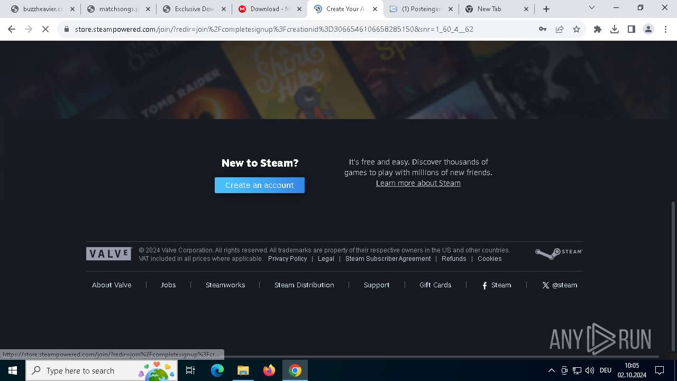Screen dimensions: 677x381
Task: Open Chrome three-dot menu
Action: (665, 29)
